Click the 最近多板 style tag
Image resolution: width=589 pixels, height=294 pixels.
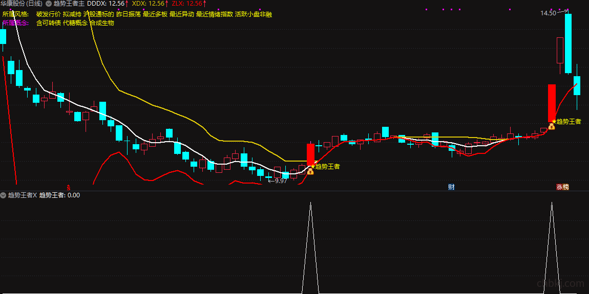coord(155,15)
